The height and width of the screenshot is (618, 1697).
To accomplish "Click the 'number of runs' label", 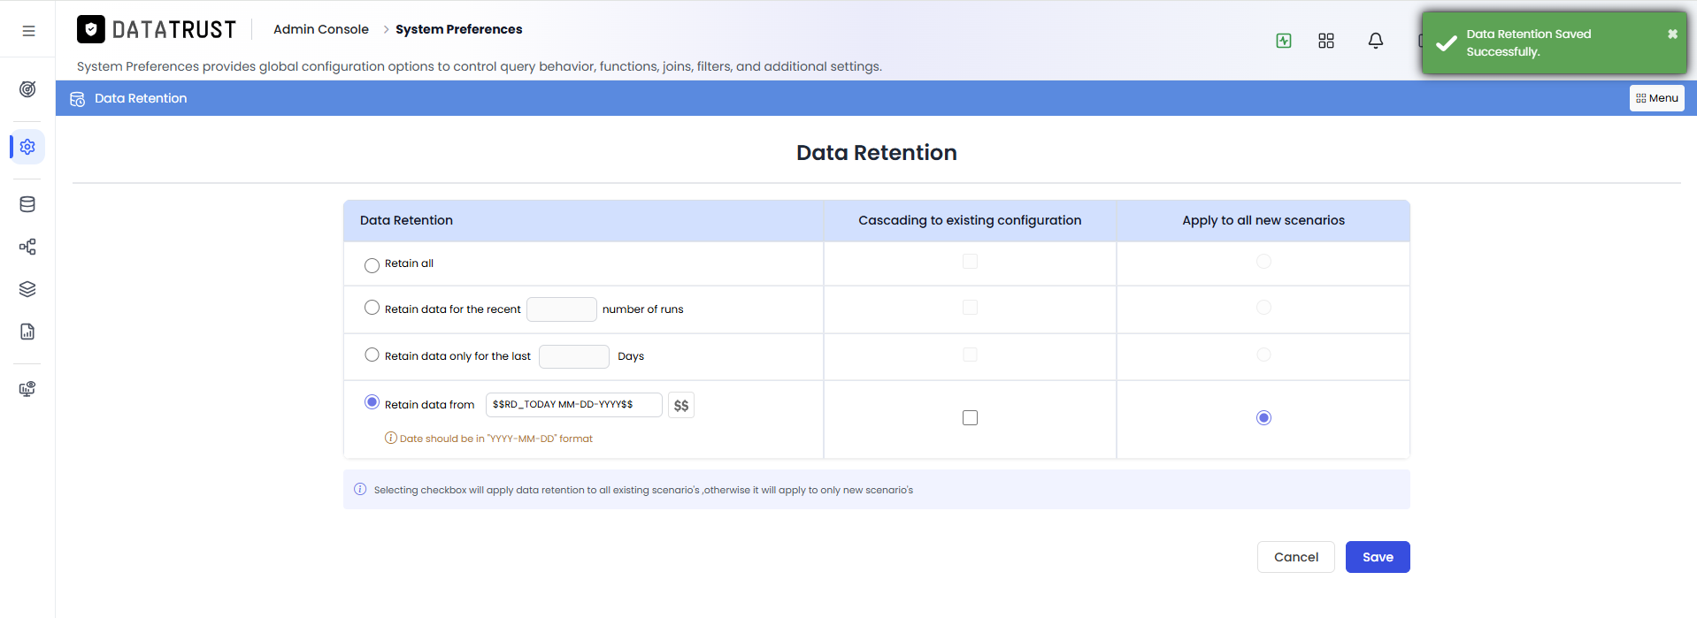I will [643, 309].
